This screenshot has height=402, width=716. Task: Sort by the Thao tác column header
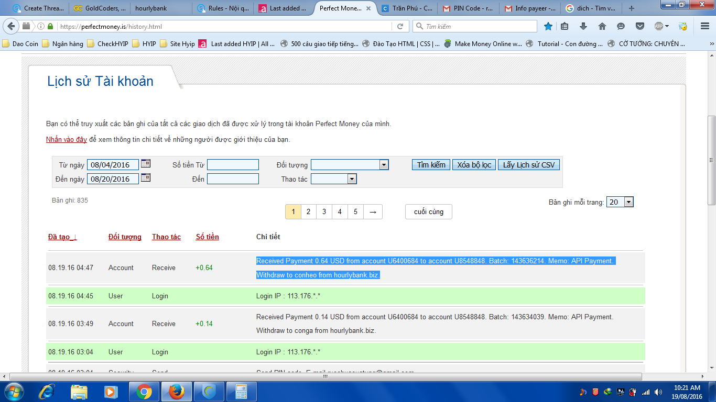(x=166, y=237)
